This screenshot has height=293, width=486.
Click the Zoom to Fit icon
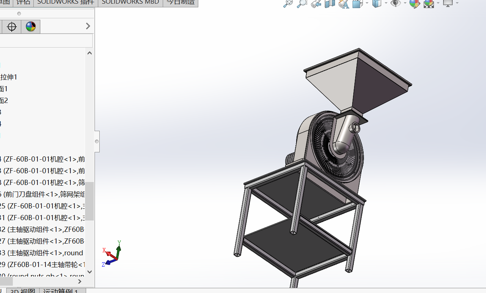pos(288,4)
